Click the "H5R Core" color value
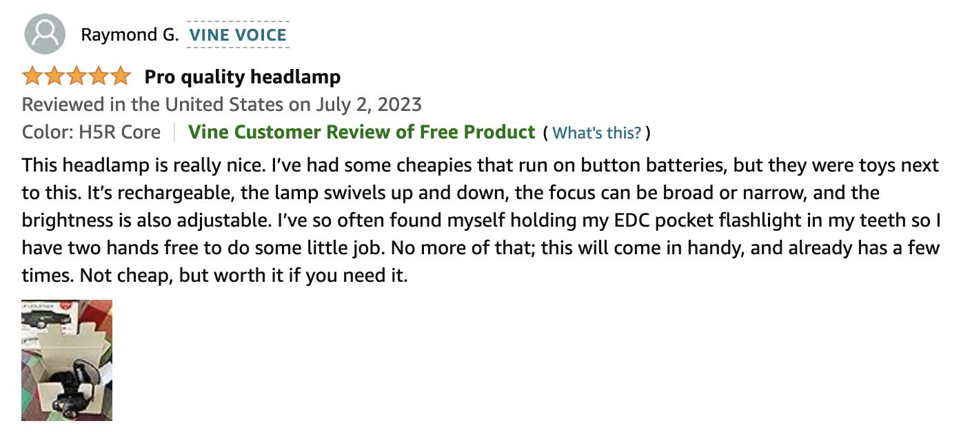Screen dimensions: 961x441 point(121,132)
